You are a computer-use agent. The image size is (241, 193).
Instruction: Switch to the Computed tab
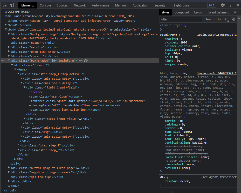pyautogui.click(x=182, y=12)
